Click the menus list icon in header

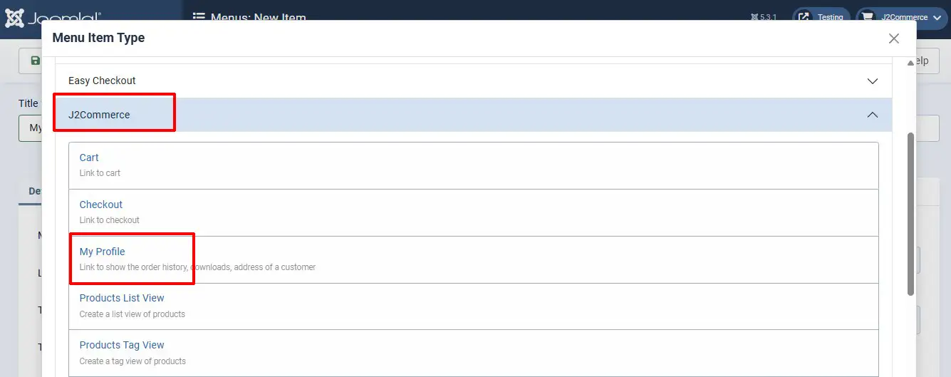click(x=199, y=17)
